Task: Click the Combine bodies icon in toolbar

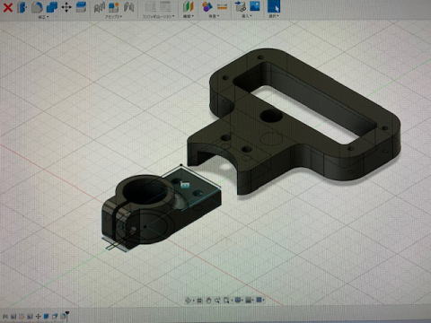Action: 52,7
